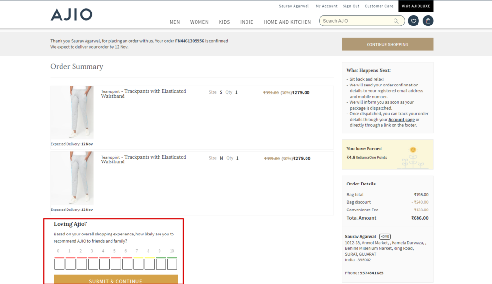Click the Convenience Fee ₹128.00 value
The height and width of the screenshot is (284, 492).
coord(421,210)
